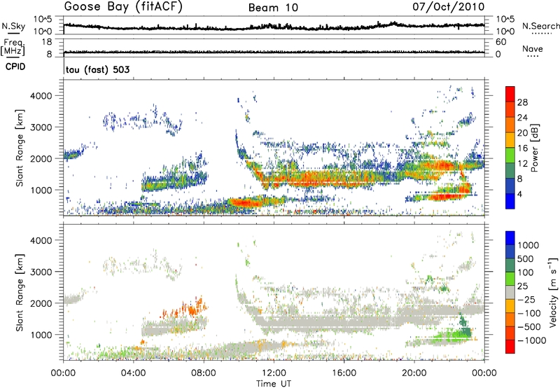Click the 'Freq. [MHz]' axis label
Screen dimensions: 560x388
coord(13,48)
